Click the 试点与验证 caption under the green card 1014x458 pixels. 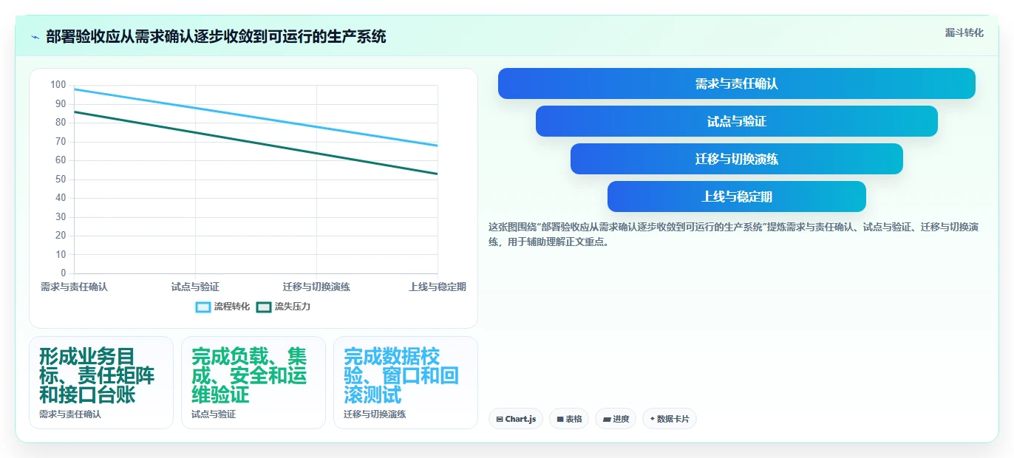pos(214,414)
